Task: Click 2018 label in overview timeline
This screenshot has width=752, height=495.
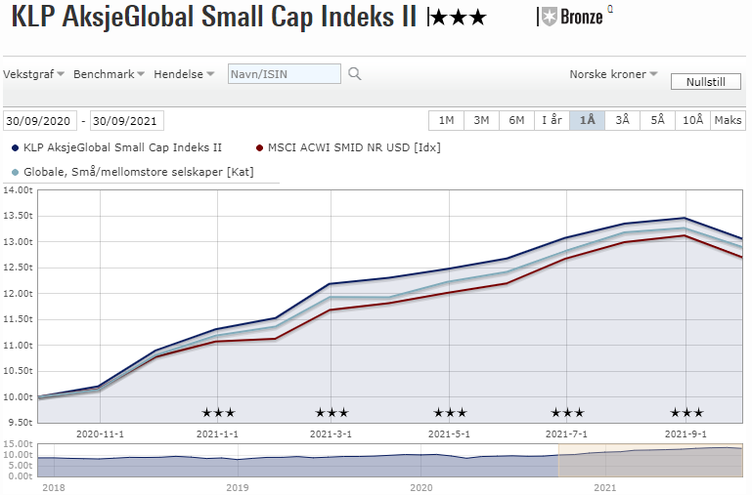Action: (x=54, y=487)
